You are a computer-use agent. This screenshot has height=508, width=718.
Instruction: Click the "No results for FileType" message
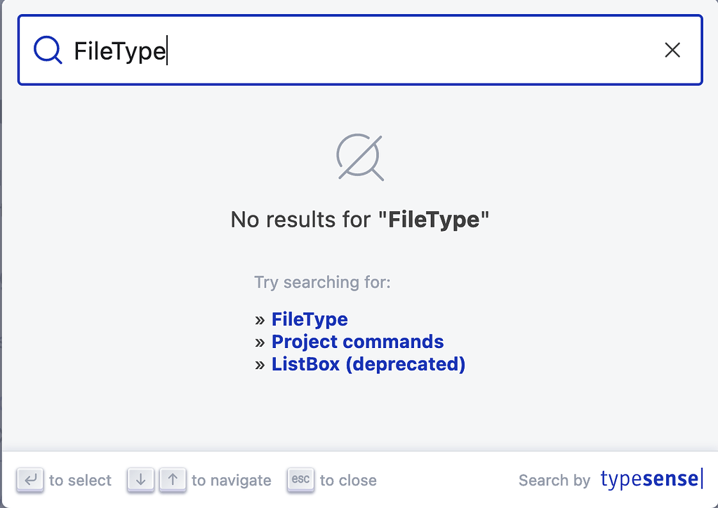pyautogui.click(x=359, y=219)
